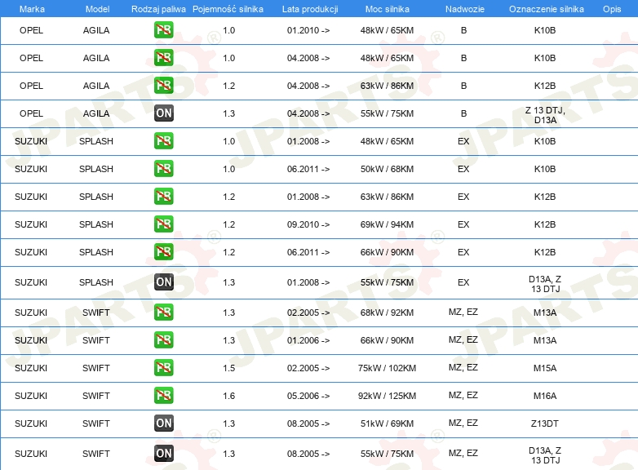Click the Moc silnika column header
Viewport: 638px width, 470px height.
(387, 9)
